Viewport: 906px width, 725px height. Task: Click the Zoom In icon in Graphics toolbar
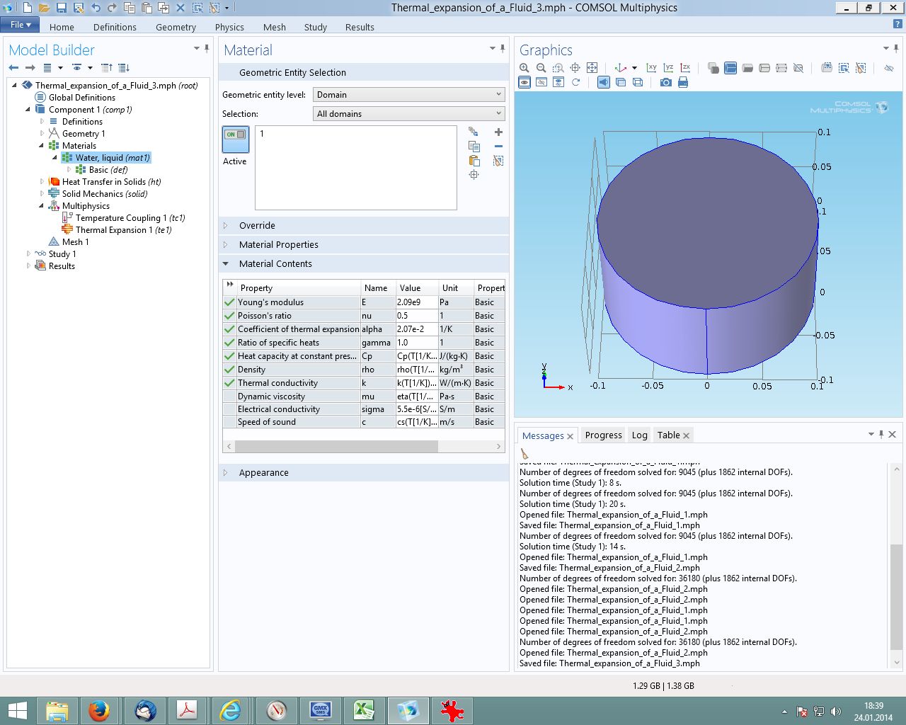(524, 68)
